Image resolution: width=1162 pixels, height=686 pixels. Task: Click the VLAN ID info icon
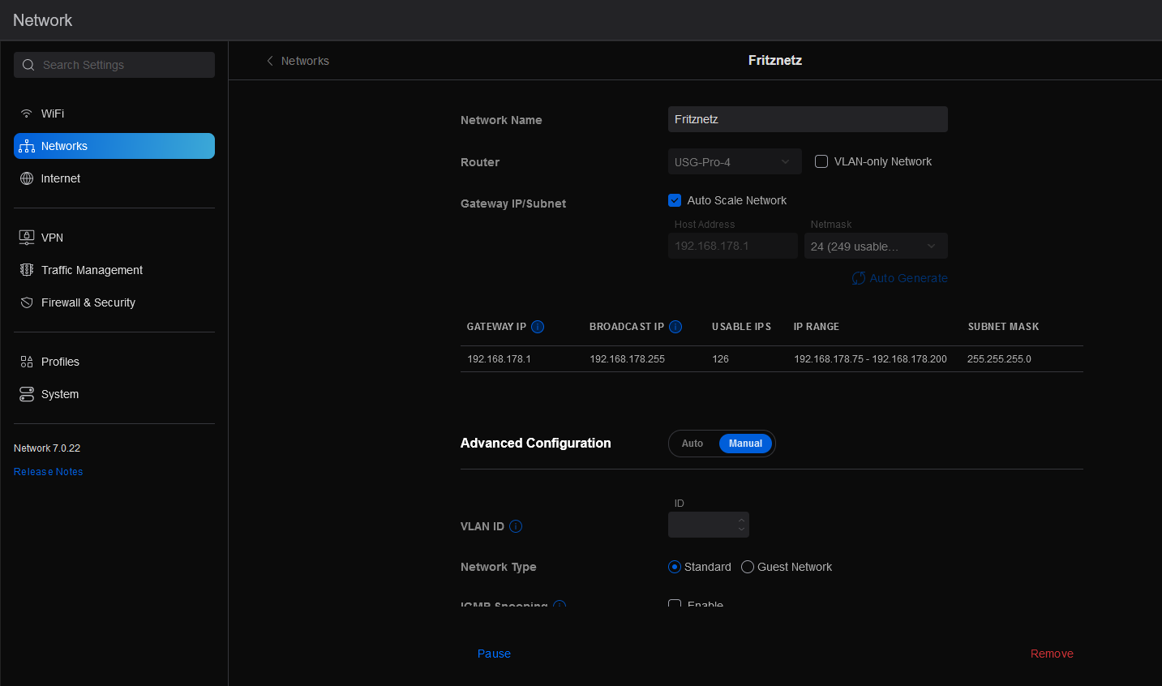(x=516, y=526)
